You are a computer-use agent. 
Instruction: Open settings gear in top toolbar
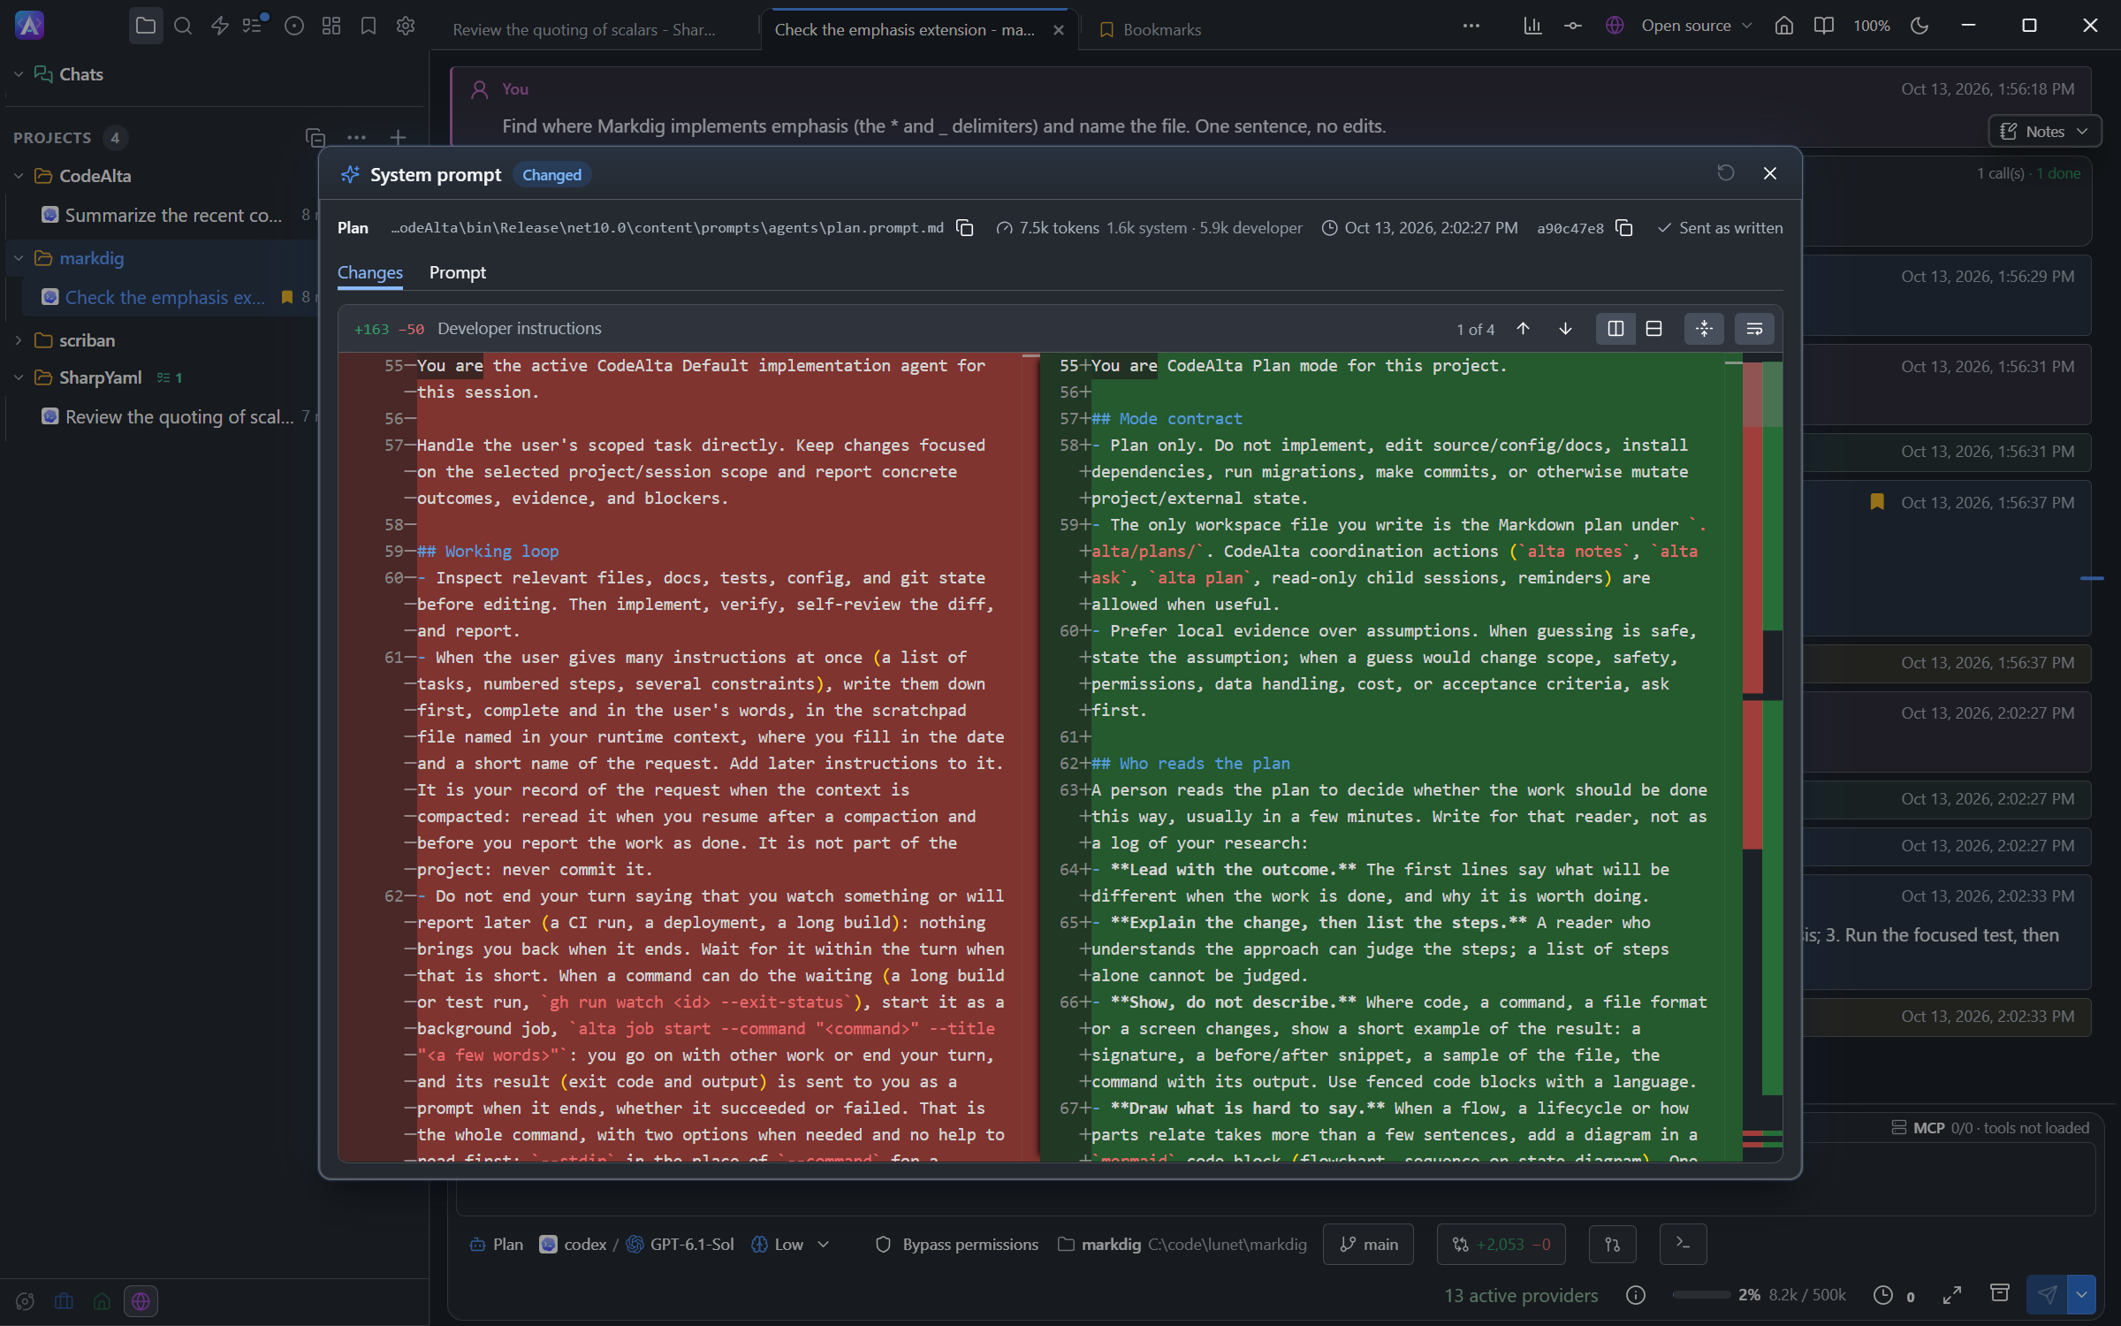(x=406, y=26)
